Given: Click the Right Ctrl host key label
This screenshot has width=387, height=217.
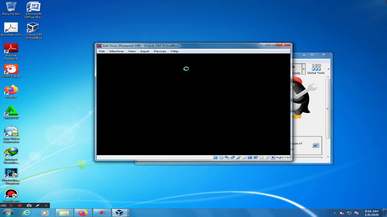Looking at the screenshot, I should [283, 157].
